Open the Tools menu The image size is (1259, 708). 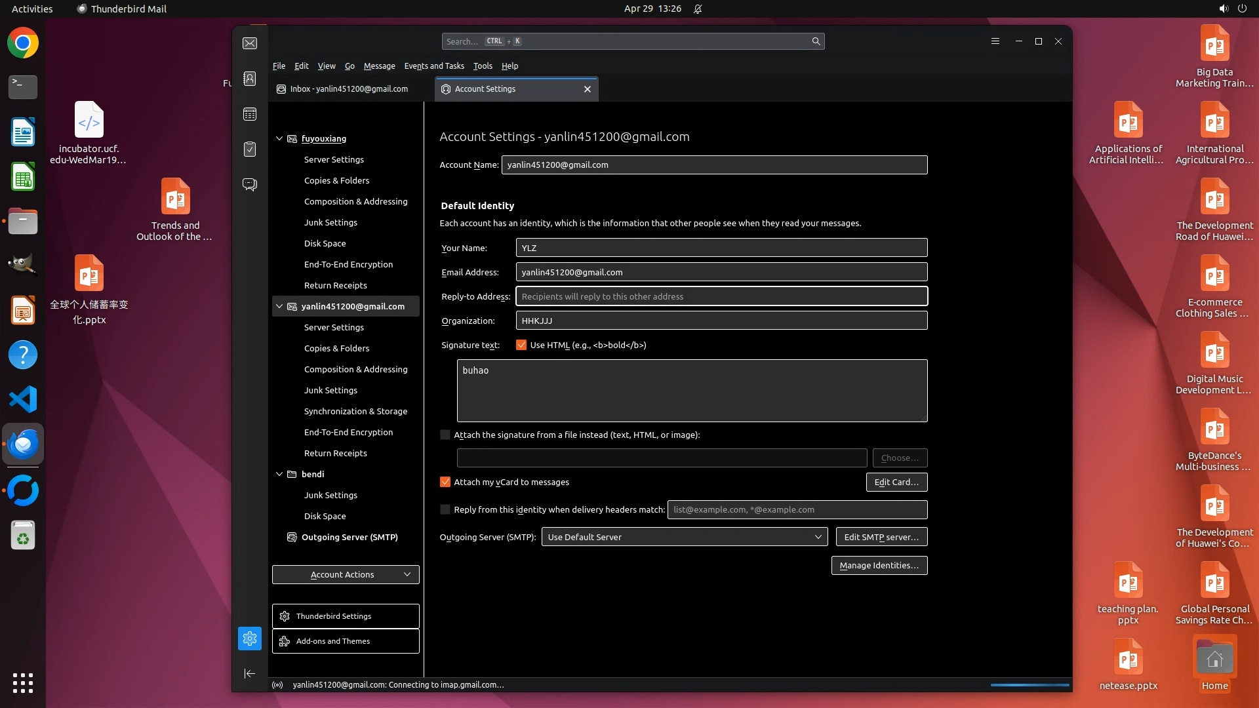[483, 66]
